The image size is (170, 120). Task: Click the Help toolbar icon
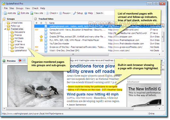[x=86, y=13]
